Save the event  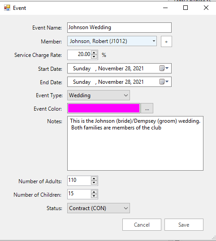(184, 225)
